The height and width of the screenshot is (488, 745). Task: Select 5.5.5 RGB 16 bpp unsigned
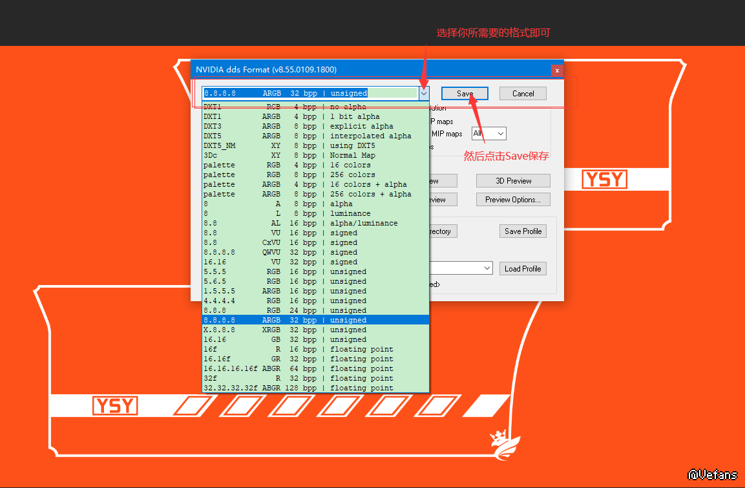316,272
